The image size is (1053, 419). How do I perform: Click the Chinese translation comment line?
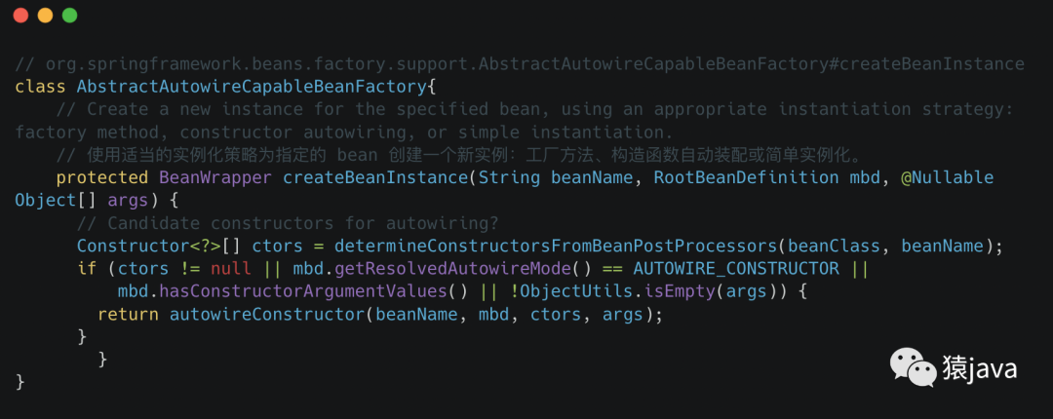coord(458,155)
